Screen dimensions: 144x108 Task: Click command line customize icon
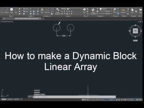[x=32, y=97]
